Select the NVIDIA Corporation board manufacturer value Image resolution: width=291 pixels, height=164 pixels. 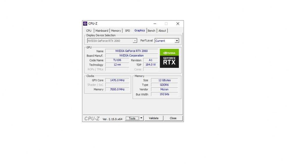click(x=132, y=56)
